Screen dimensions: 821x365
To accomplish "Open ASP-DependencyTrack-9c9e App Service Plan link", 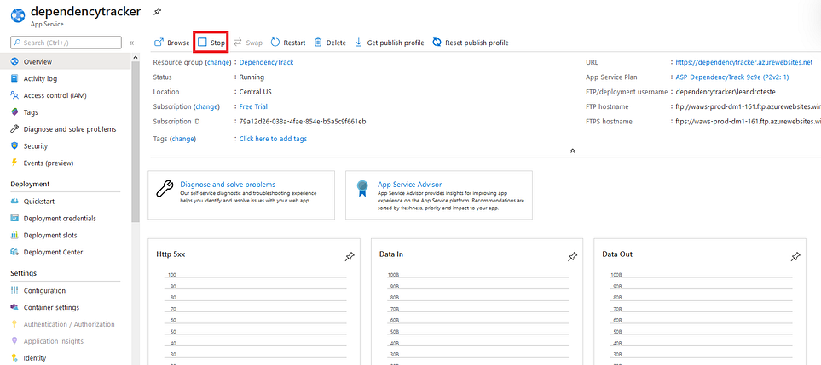I will pos(732,77).
